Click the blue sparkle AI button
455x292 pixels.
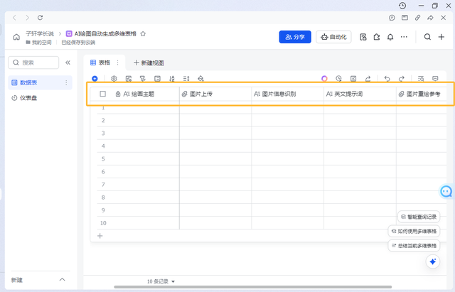click(433, 261)
